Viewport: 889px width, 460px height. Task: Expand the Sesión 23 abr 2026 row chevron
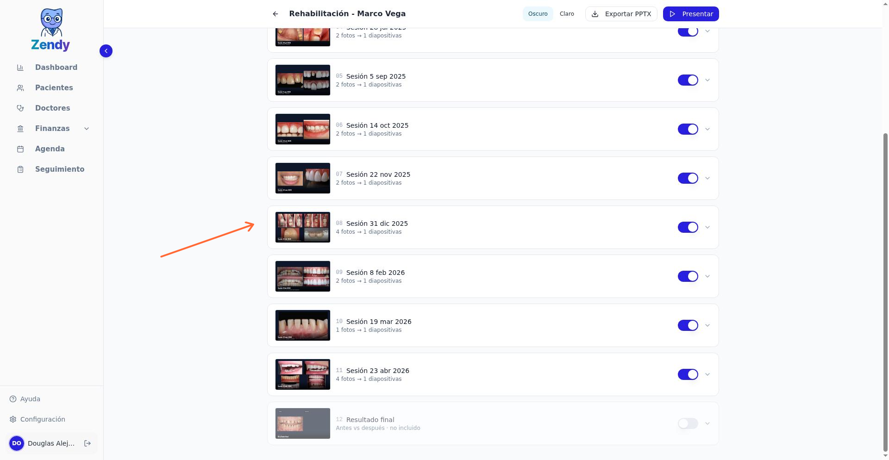707,374
